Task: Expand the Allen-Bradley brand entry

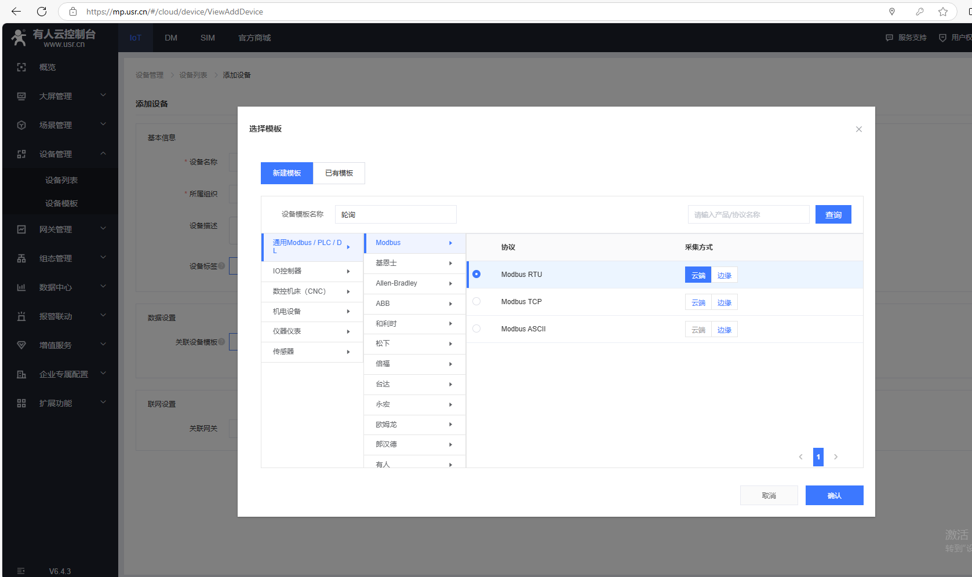Action: click(x=414, y=283)
